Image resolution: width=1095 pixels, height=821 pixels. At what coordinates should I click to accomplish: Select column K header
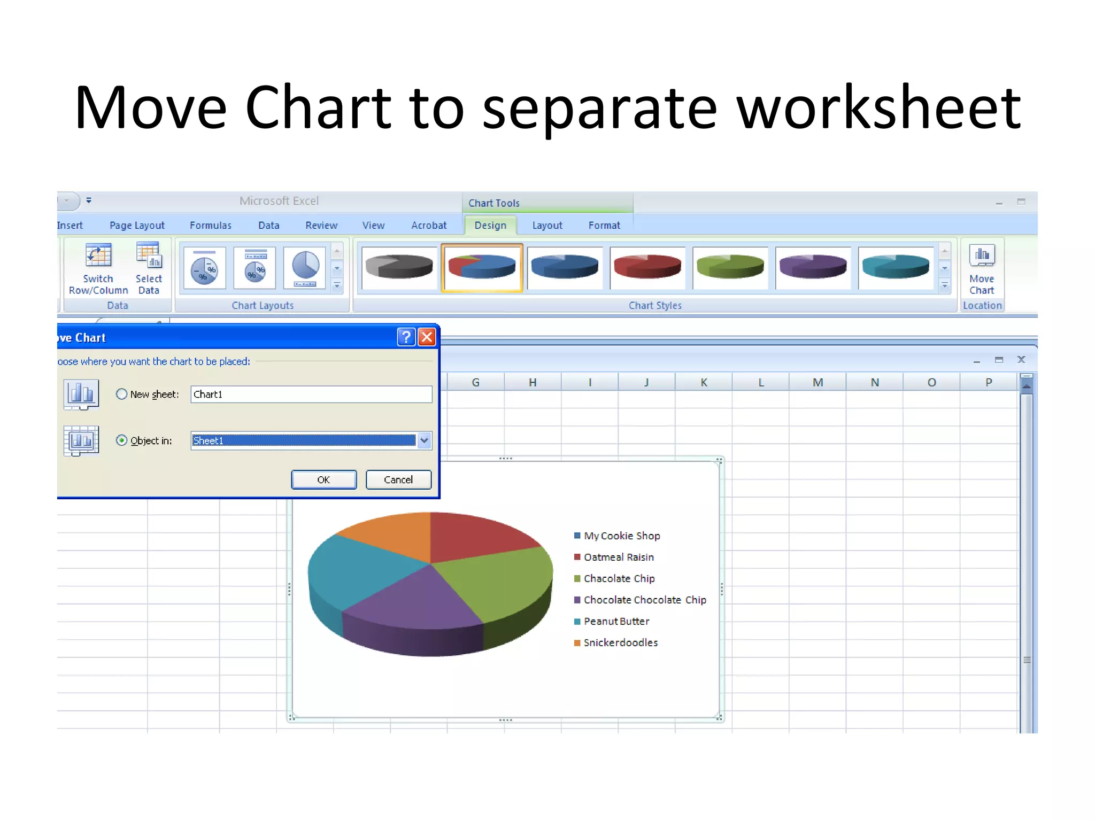pyautogui.click(x=704, y=383)
